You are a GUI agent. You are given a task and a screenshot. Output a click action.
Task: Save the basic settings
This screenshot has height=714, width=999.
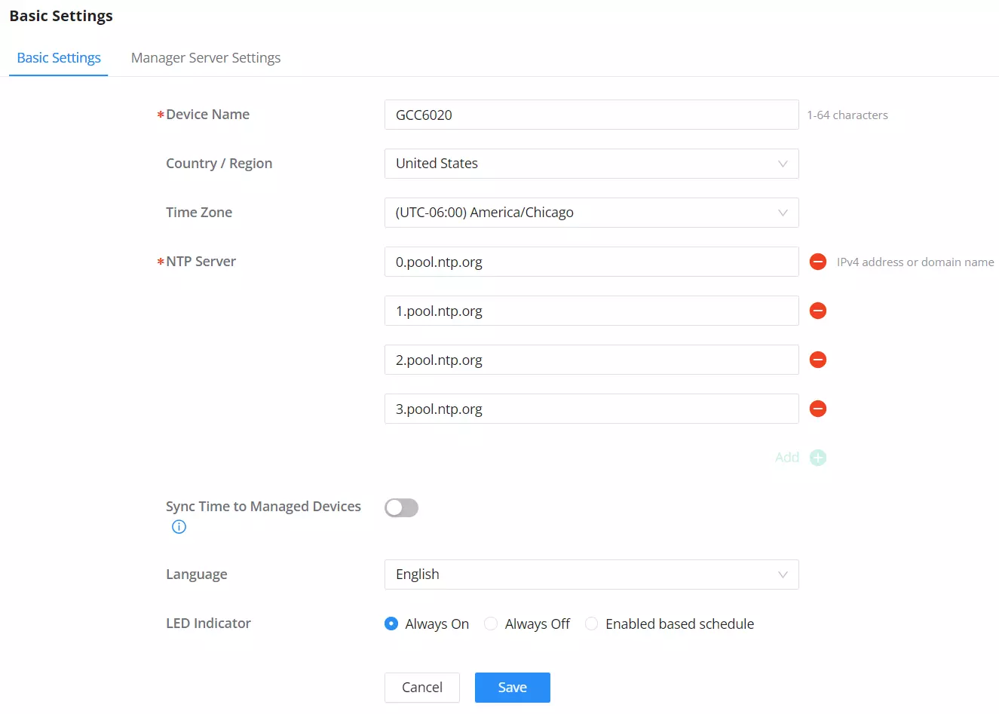[x=513, y=688]
